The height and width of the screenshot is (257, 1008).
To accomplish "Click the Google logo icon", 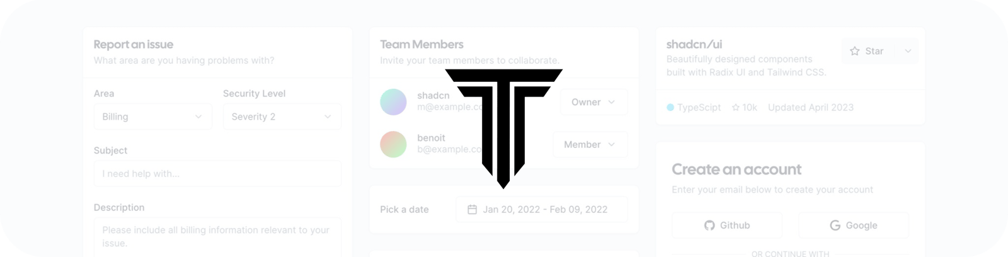I will (835, 226).
